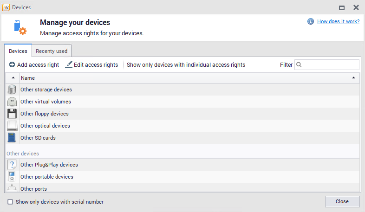Click Edit access rights
Image resolution: width=365 pixels, height=212 pixels.
(x=91, y=65)
